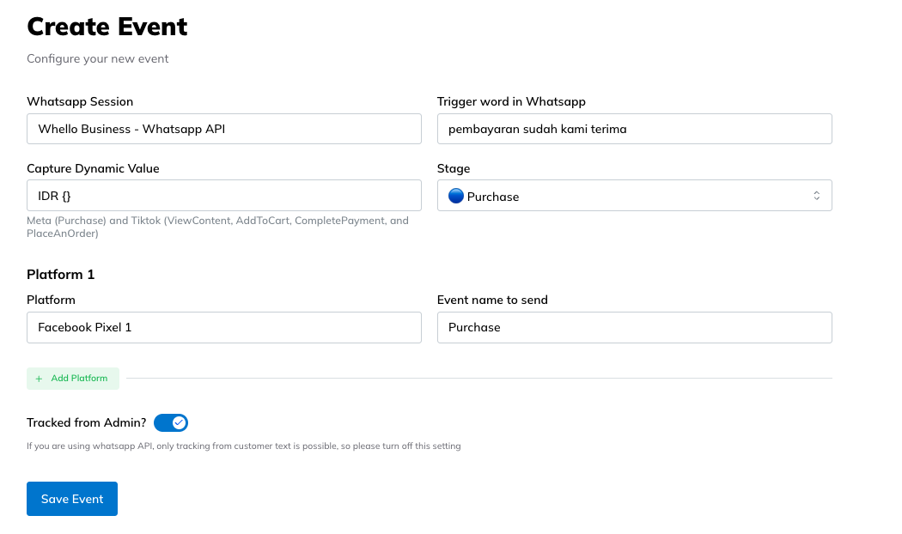The height and width of the screenshot is (534, 902).
Task: Click the Create Event page heading
Action: coord(107,27)
